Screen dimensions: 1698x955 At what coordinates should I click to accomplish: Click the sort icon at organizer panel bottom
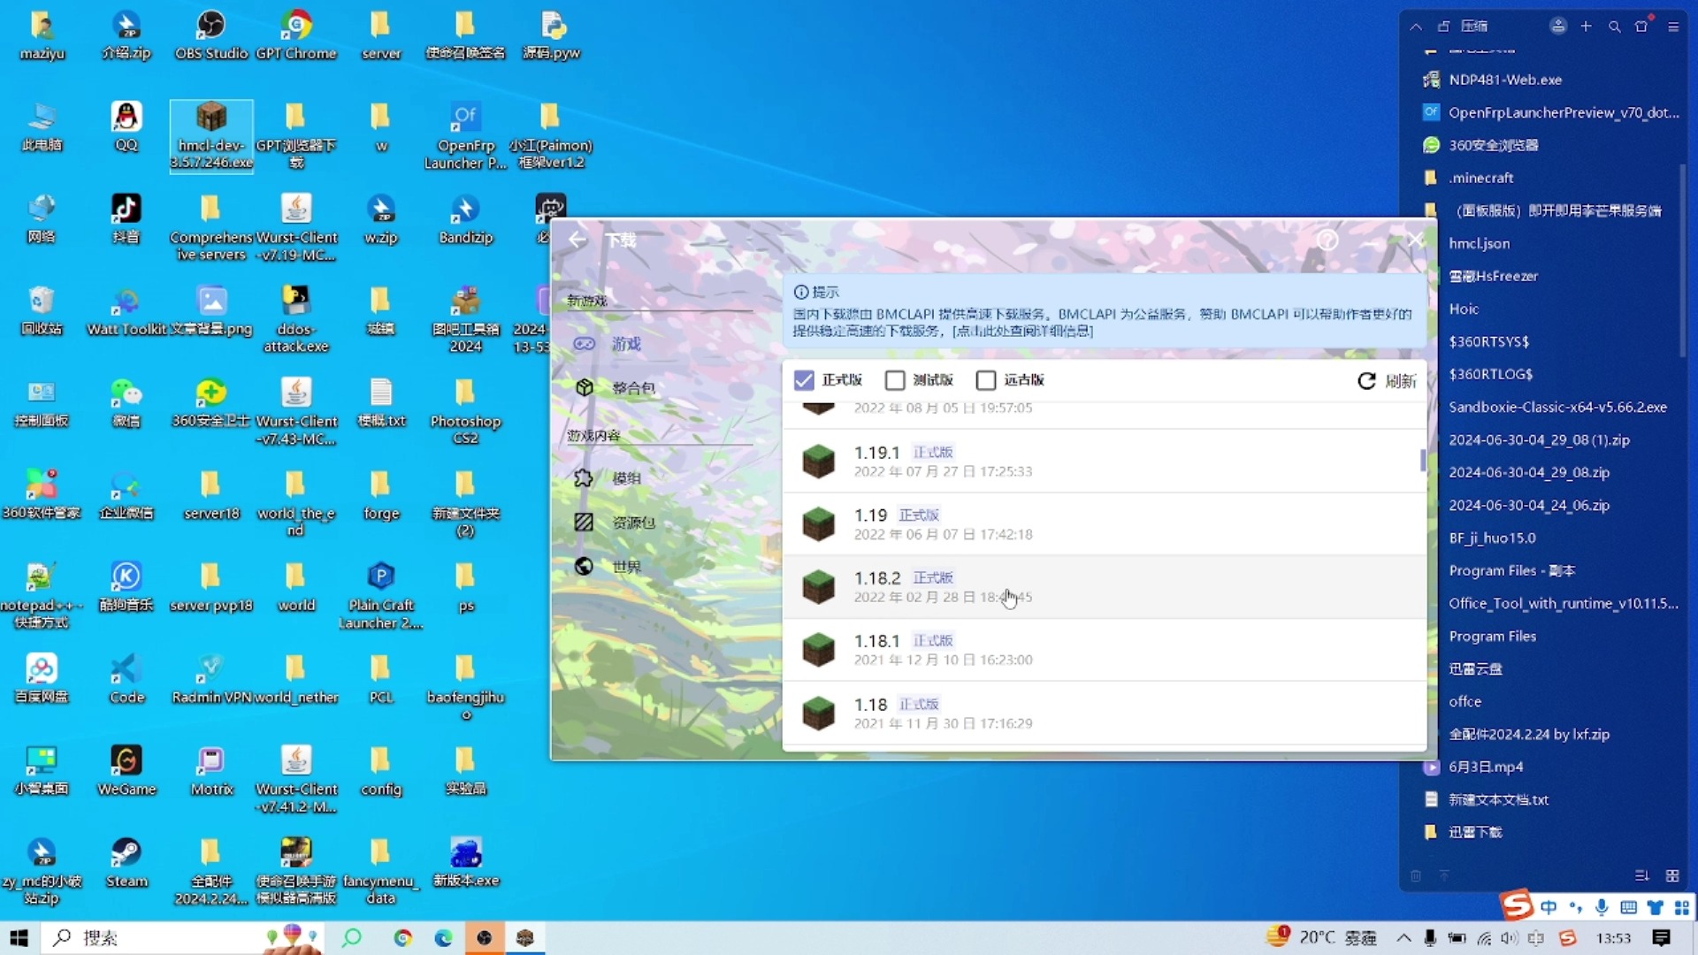1641,875
